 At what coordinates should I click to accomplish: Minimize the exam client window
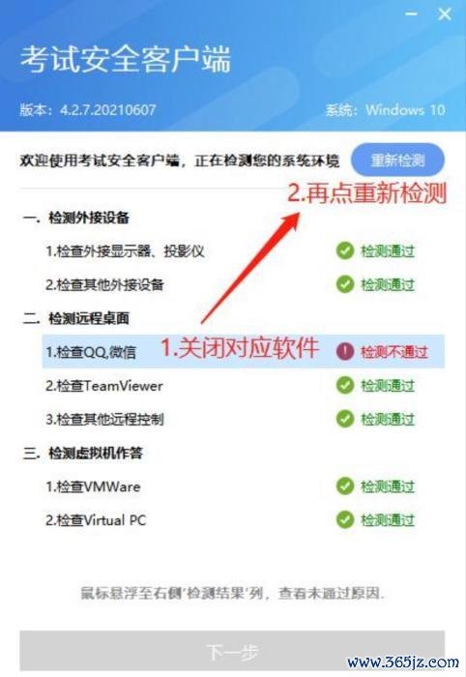click(411, 15)
